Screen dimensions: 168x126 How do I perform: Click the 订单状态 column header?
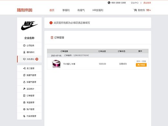pyautogui.click(x=121, y=51)
